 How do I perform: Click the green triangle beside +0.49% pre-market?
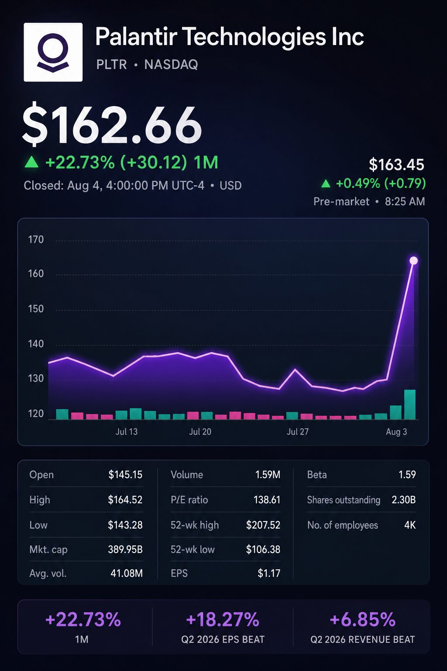[x=326, y=183]
